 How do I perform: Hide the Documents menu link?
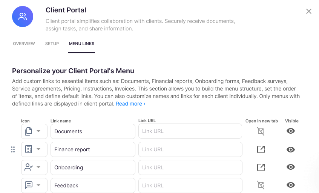(x=290, y=131)
